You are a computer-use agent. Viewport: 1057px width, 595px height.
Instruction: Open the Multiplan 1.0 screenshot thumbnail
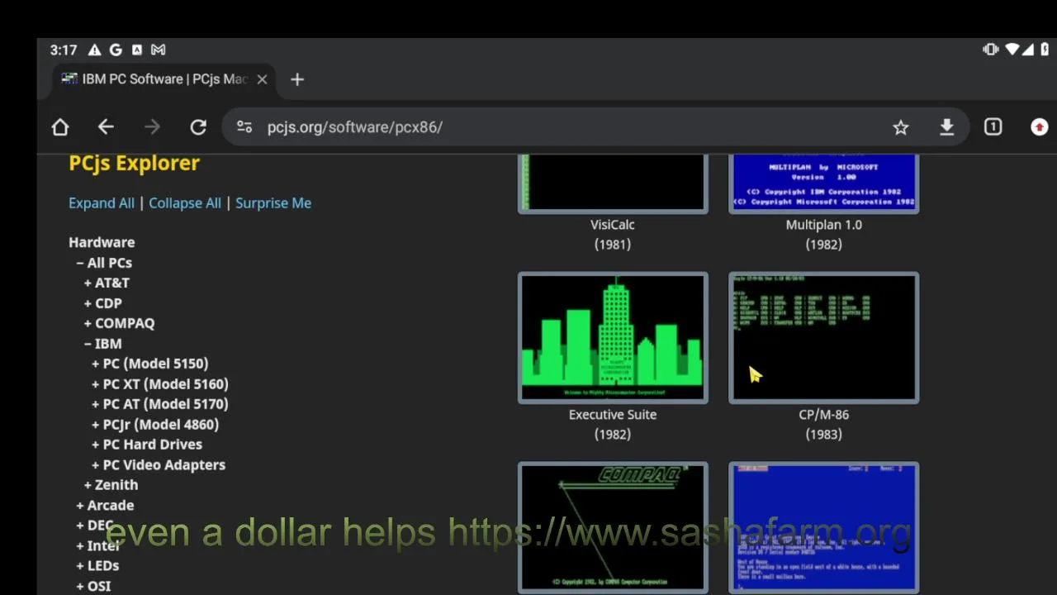823,183
